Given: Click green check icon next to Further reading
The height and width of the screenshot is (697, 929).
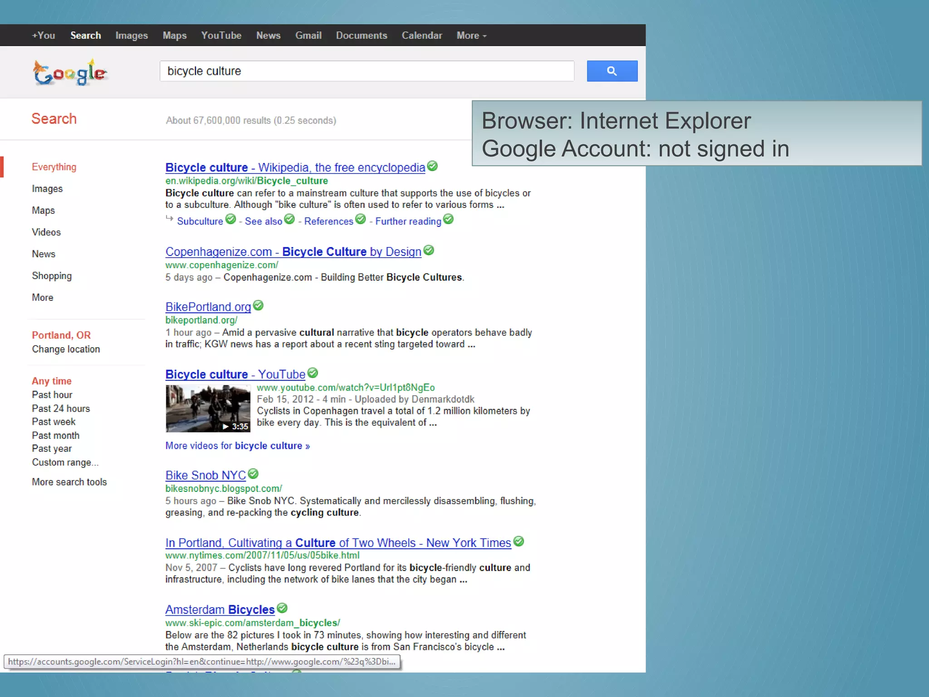Looking at the screenshot, I should (448, 219).
